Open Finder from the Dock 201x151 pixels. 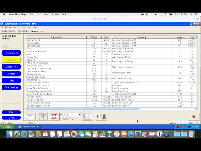pos(10,134)
